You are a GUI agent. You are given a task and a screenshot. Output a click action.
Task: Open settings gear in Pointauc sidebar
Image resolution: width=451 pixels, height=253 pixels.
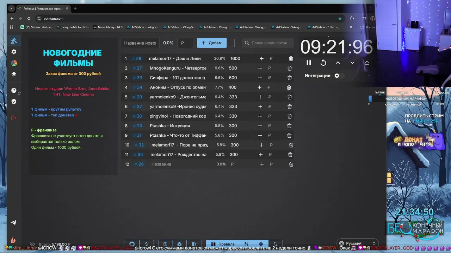[x=14, y=52]
